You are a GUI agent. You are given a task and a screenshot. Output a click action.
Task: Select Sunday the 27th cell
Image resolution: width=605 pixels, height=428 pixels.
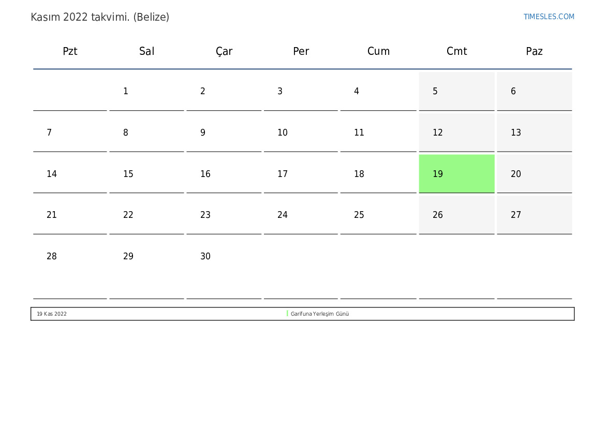pos(534,215)
